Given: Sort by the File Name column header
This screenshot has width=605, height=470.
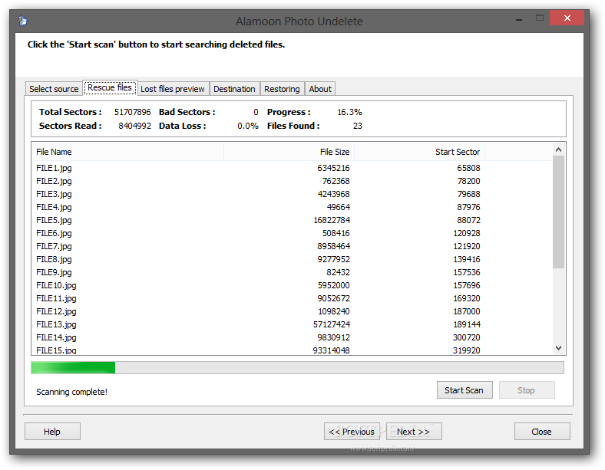Looking at the screenshot, I should click(127, 152).
